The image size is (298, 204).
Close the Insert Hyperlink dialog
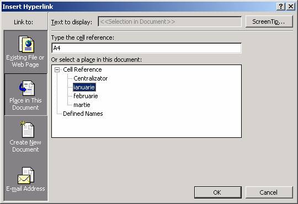[x=291, y=7]
